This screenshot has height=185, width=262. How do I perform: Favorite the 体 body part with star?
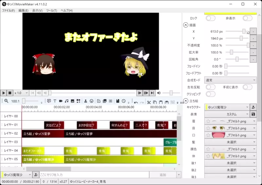click(x=208, y=156)
